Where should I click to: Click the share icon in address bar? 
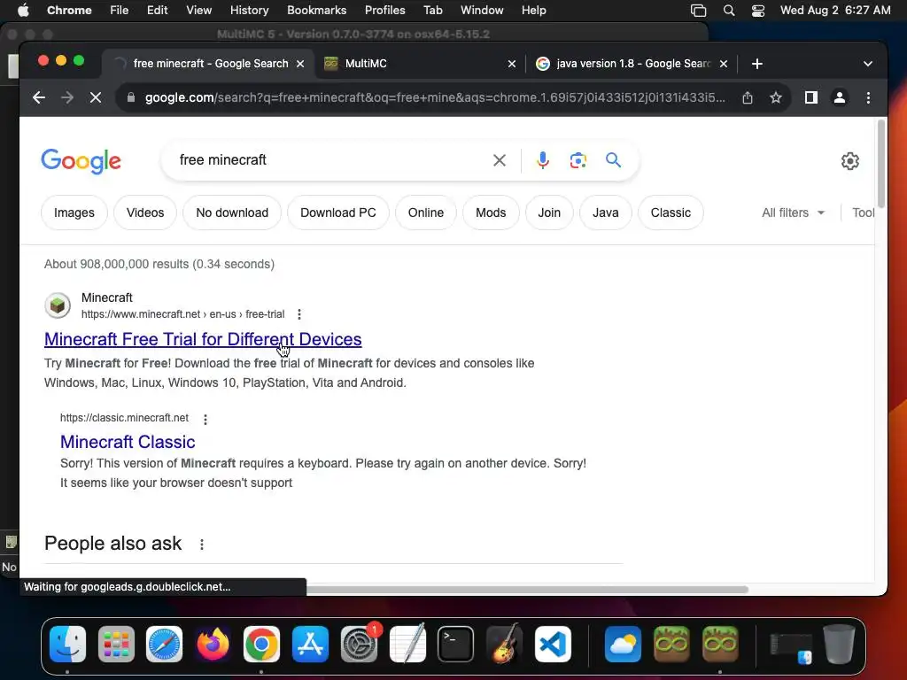(x=748, y=97)
